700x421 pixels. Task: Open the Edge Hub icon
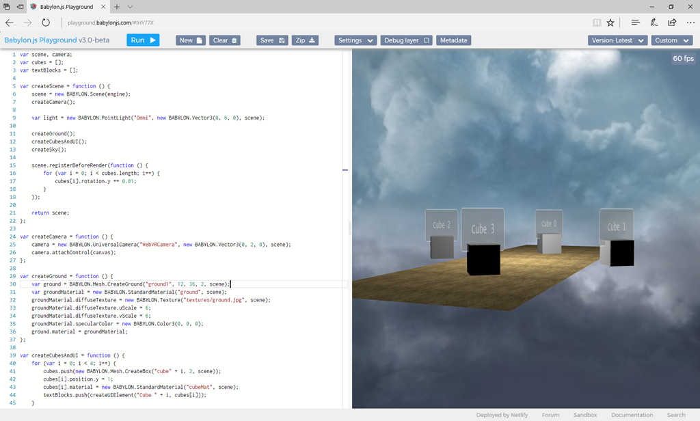[x=635, y=23]
